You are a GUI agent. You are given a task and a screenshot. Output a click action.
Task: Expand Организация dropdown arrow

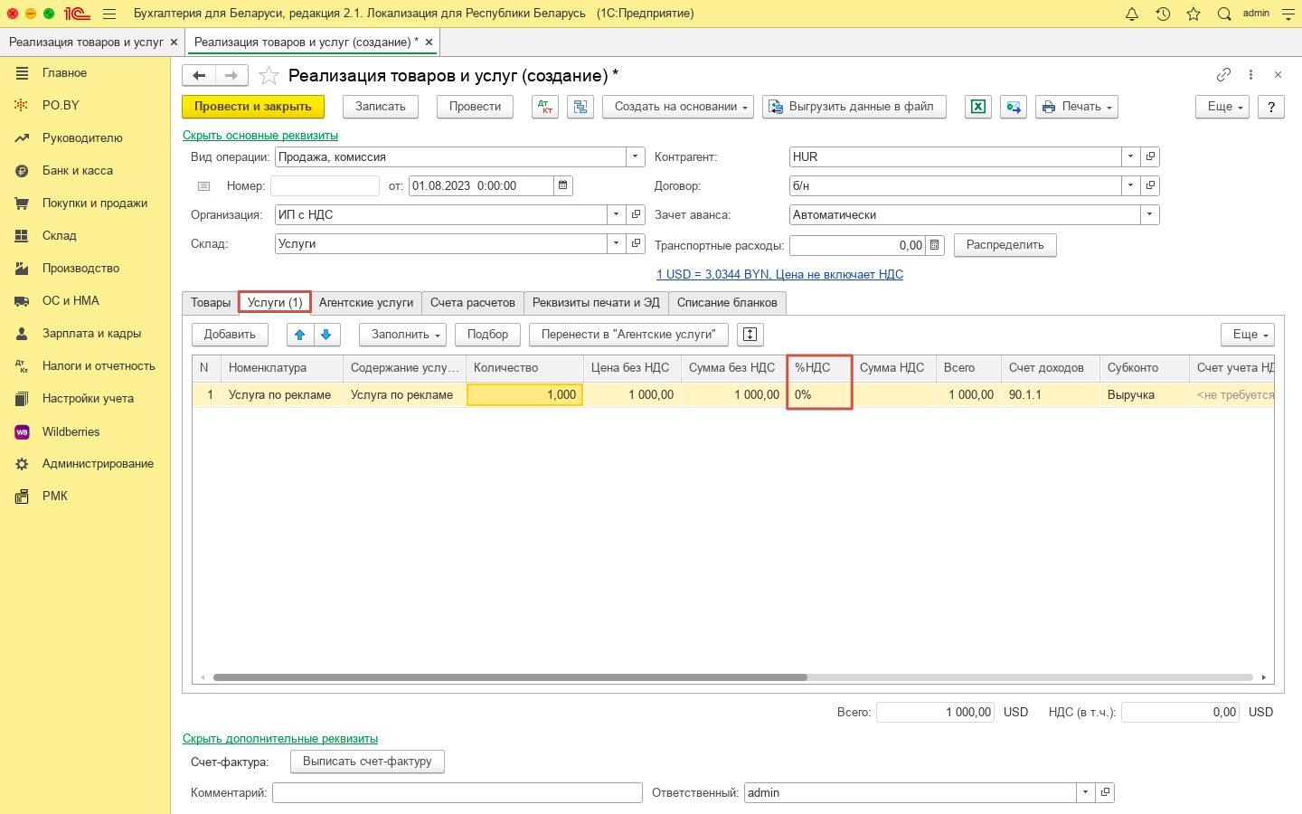[x=617, y=214]
